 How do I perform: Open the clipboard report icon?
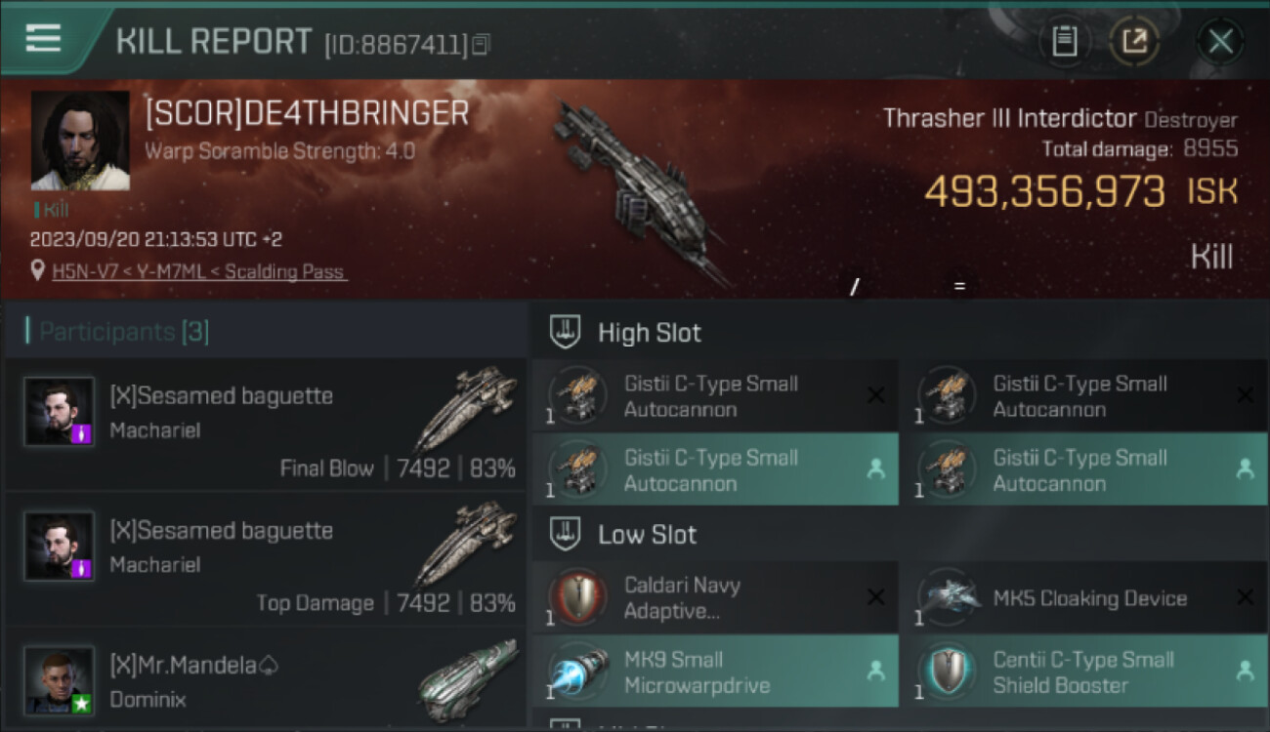[x=1064, y=41]
